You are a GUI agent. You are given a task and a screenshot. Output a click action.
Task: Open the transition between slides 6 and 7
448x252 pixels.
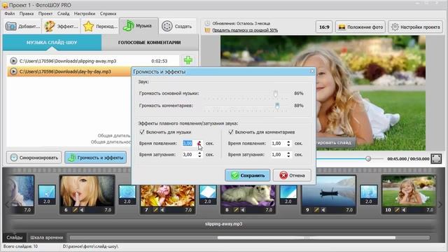tap(127, 195)
